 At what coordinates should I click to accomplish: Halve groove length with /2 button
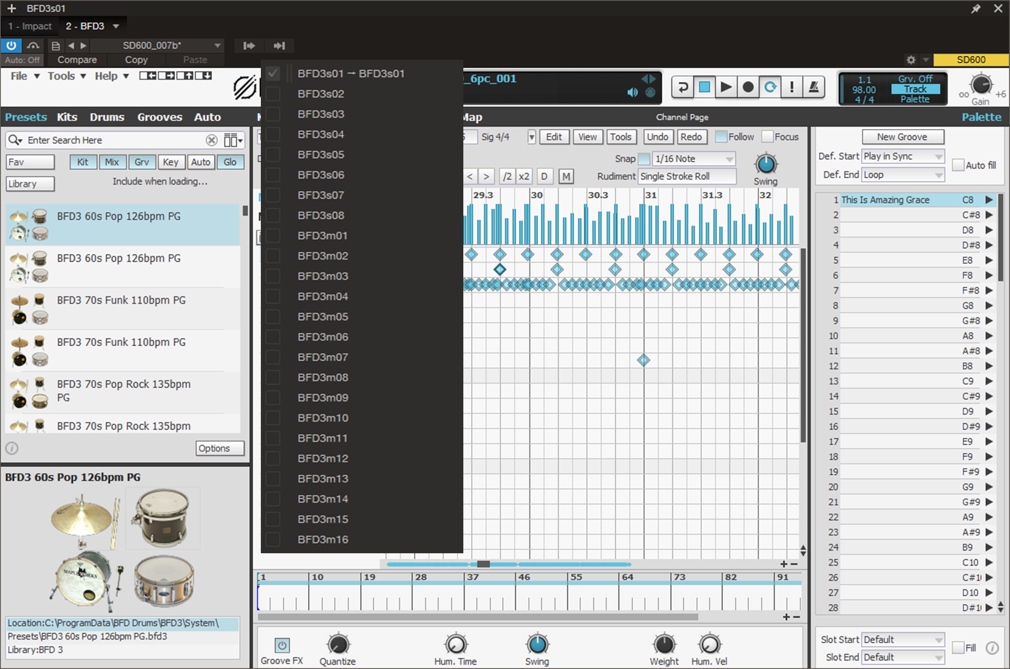coord(507,176)
